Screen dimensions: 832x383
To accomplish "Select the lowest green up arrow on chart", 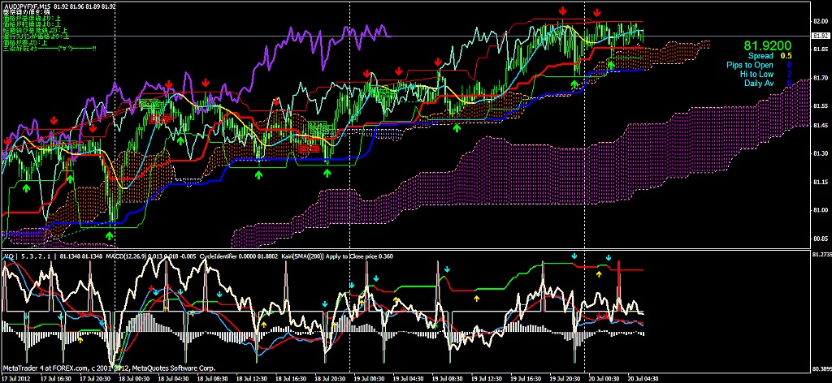I will (109, 234).
